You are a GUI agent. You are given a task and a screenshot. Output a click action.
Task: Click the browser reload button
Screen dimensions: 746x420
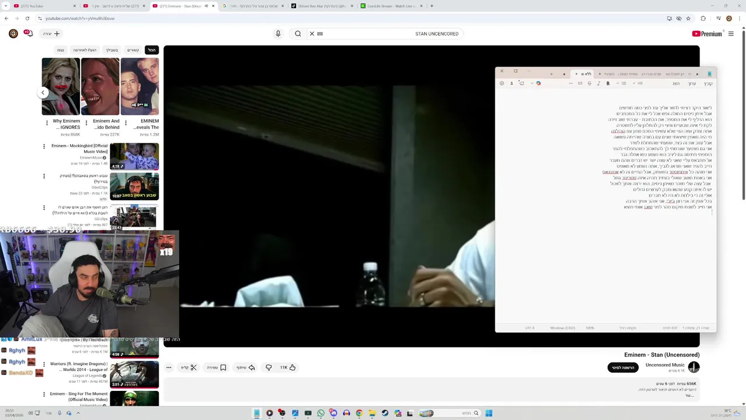(27, 18)
